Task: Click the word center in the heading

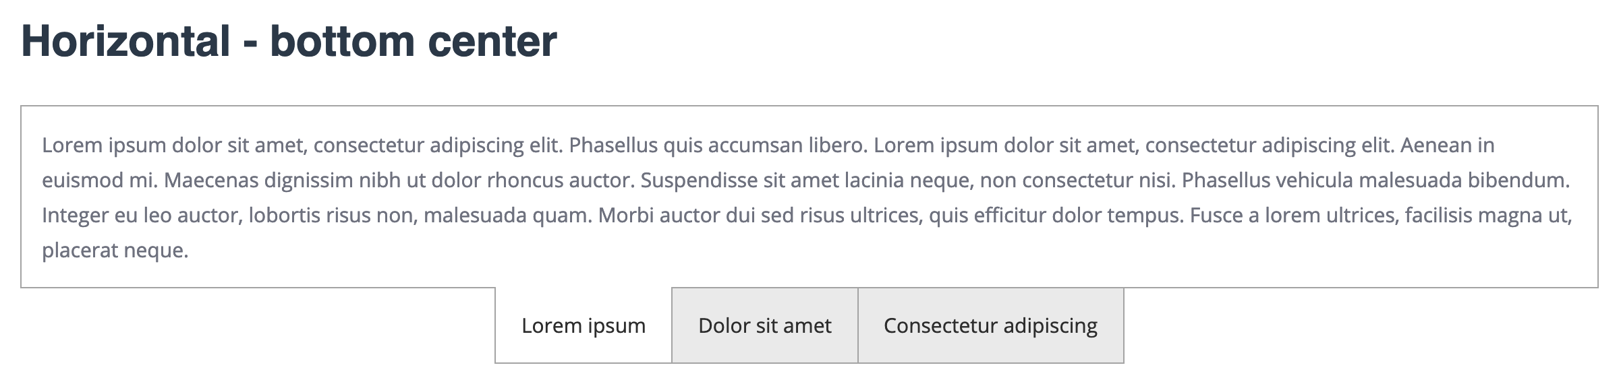Action: click(x=492, y=42)
